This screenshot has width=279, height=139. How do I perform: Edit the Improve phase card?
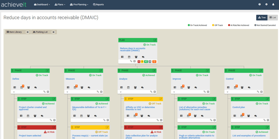click(x=207, y=70)
